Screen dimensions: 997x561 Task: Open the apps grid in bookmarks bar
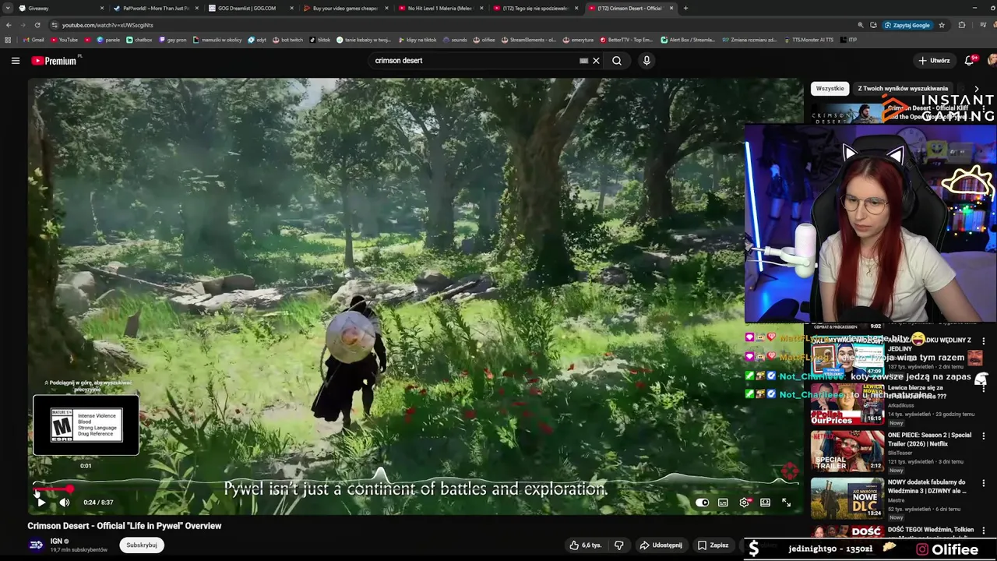point(8,40)
